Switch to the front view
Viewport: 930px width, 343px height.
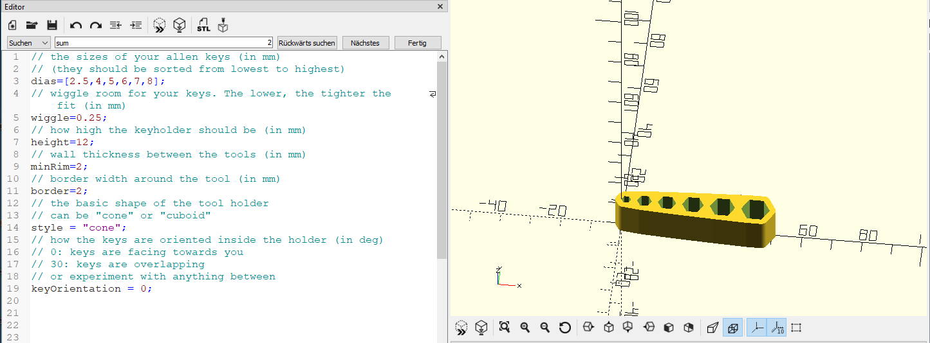click(668, 328)
